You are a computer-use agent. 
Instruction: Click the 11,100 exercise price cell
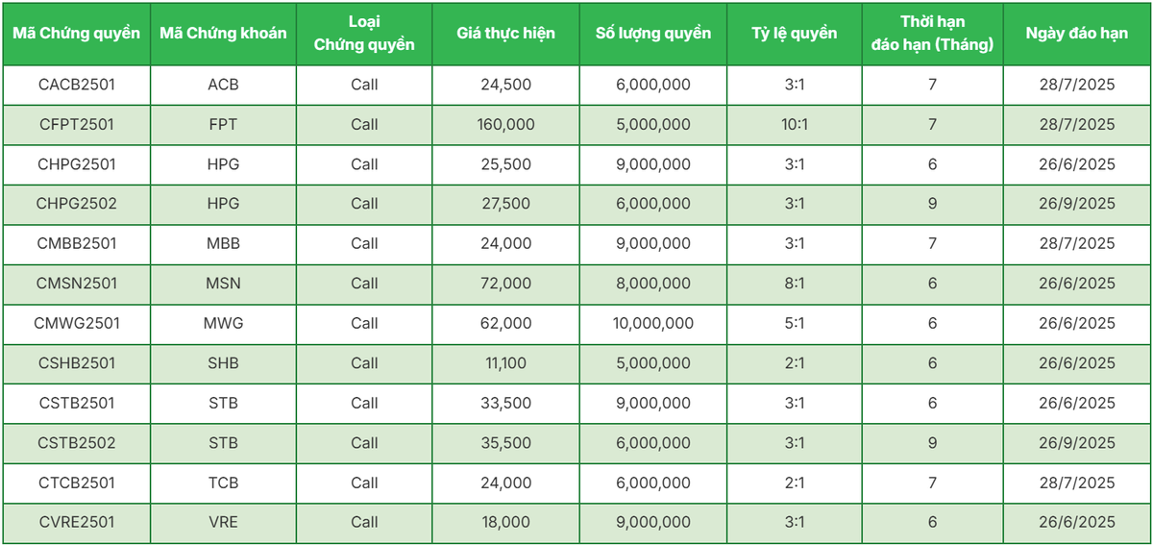(505, 363)
